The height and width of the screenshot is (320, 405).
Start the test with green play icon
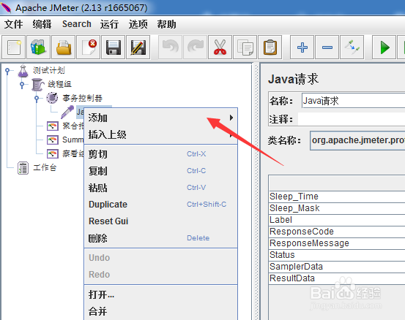384,47
